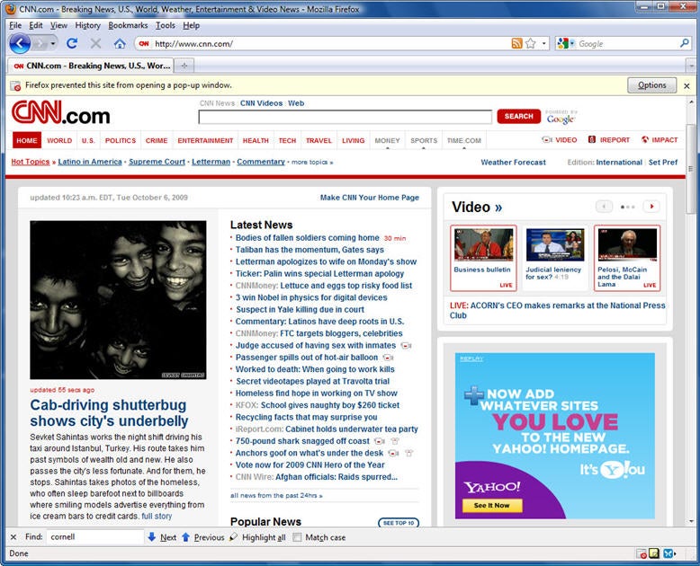
Task: Open the File menu
Action: pos(15,25)
